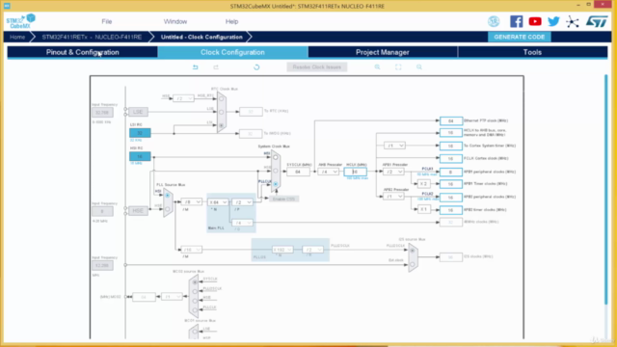This screenshot has height=347, width=617.
Task: Open the Main PLL /P divider dropdown
Action: pyautogui.click(x=242, y=201)
